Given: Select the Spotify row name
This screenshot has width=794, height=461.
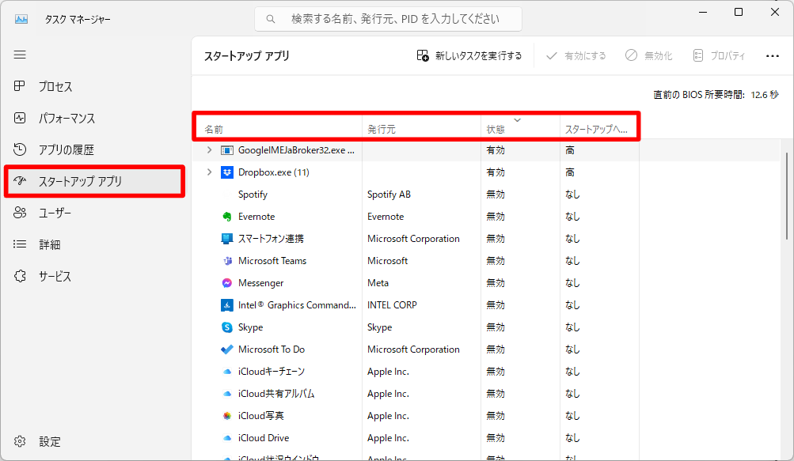Looking at the screenshot, I should (253, 195).
